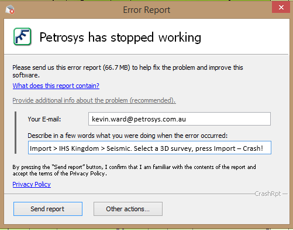Click the Petrosys application logo icon
Image resolution: width=293 pixels, height=230 pixels.
pyautogui.click(x=22, y=36)
